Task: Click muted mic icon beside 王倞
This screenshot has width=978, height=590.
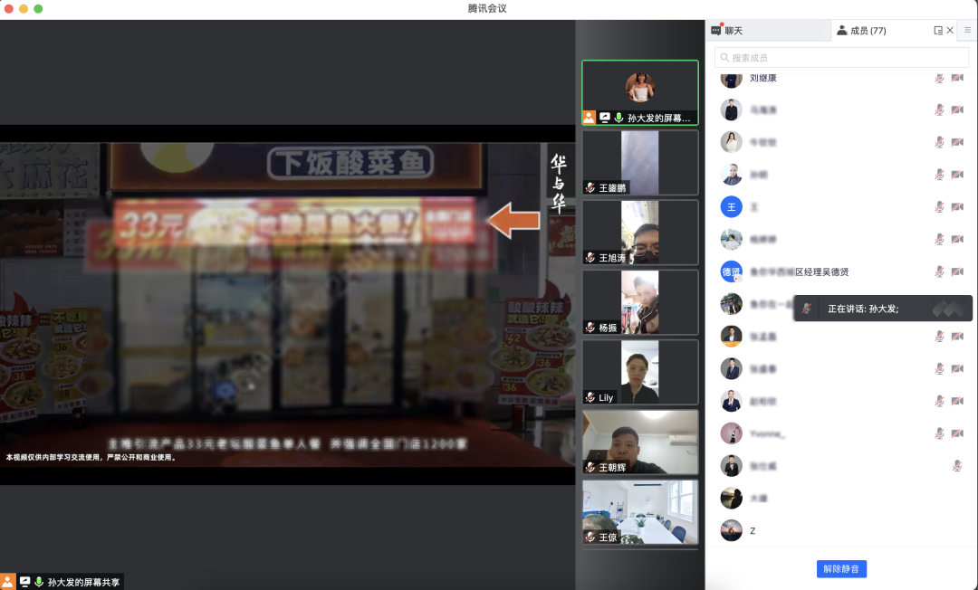Action: [x=590, y=537]
